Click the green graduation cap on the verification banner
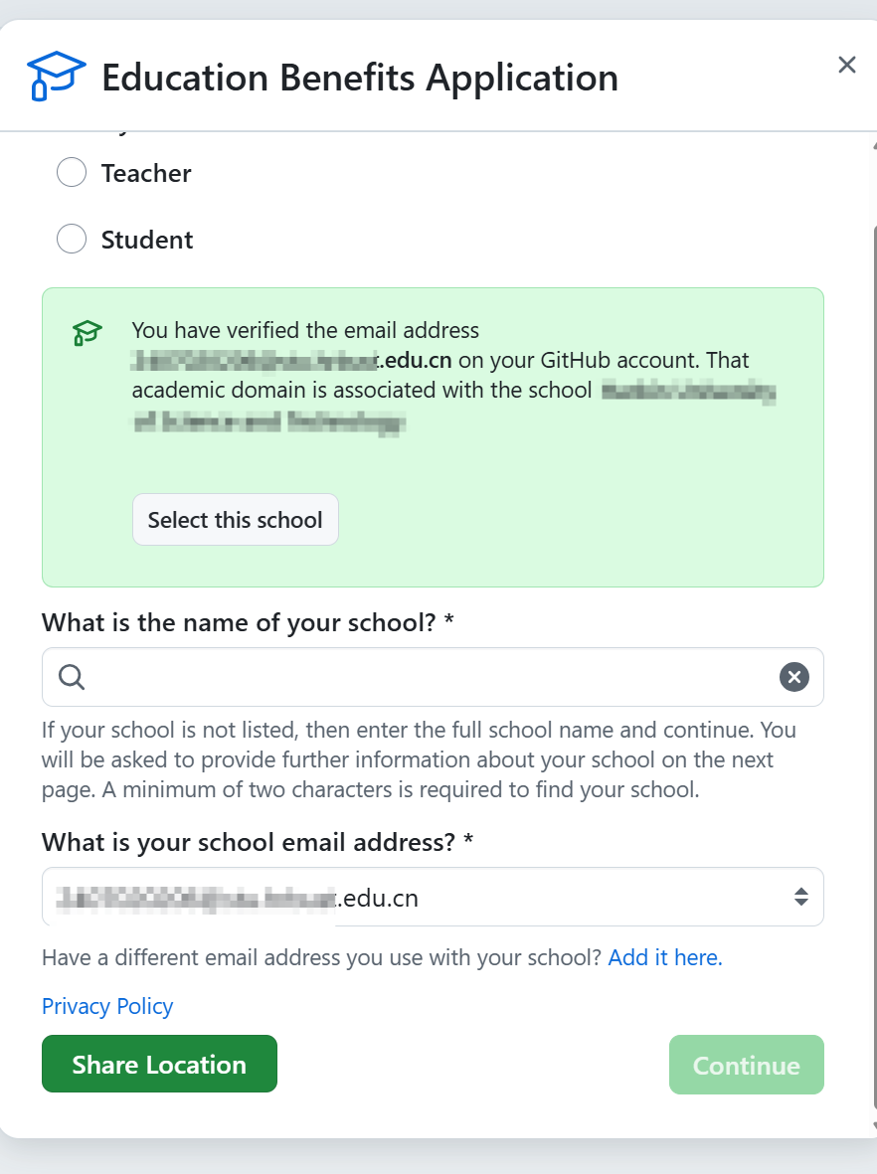Screen dimensions: 877x1174 click(86, 334)
